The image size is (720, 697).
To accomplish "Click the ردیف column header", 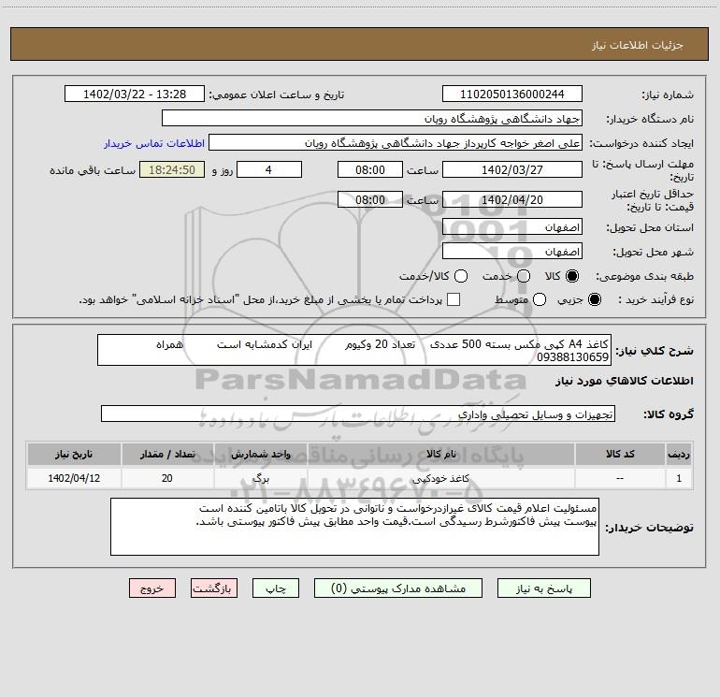I will click(x=679, y=454).
